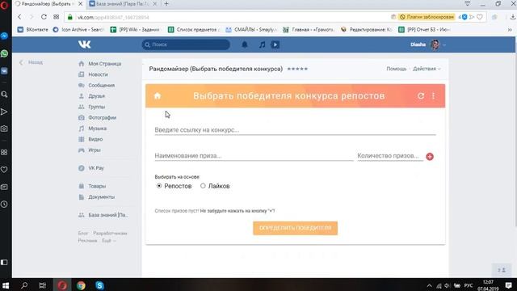Focus the contest link input field
The height and width of the screenshot is (291, 517).
[295, 129]
